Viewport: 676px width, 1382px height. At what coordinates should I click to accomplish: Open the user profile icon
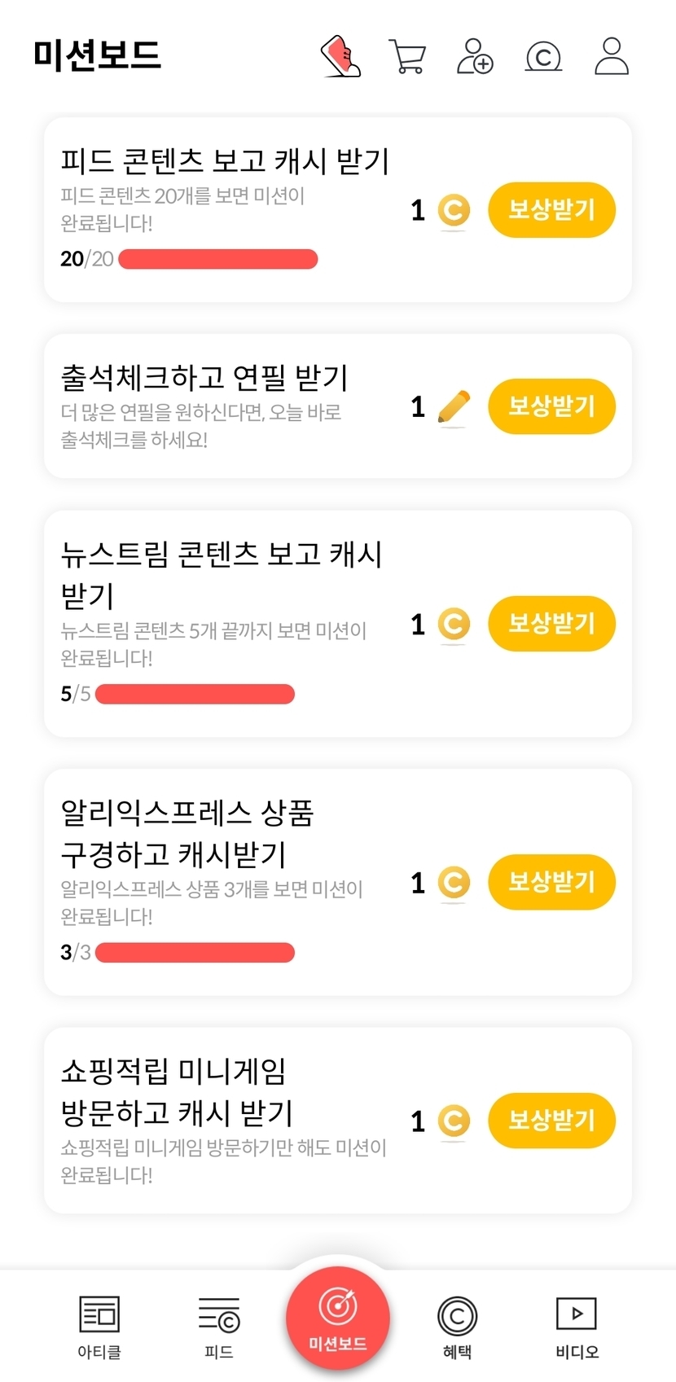coord(611,56)
